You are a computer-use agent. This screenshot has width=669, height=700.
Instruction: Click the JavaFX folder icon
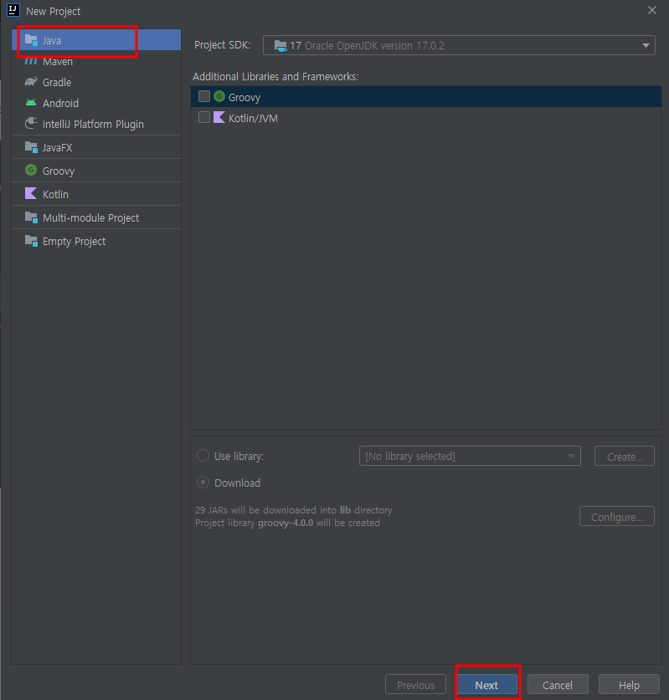31,147
